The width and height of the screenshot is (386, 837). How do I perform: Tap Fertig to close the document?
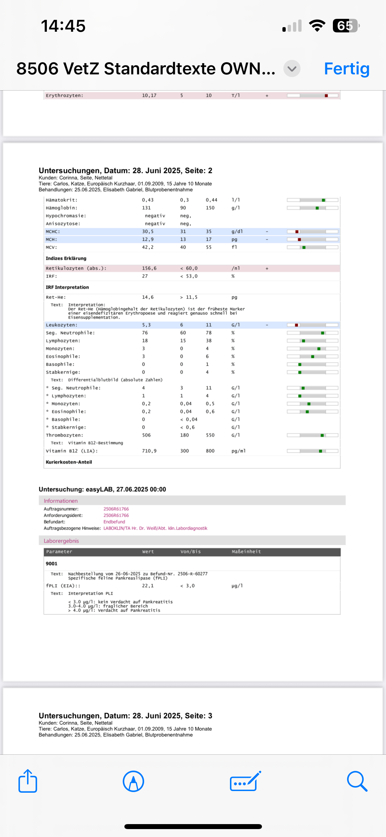pos(347,69)
